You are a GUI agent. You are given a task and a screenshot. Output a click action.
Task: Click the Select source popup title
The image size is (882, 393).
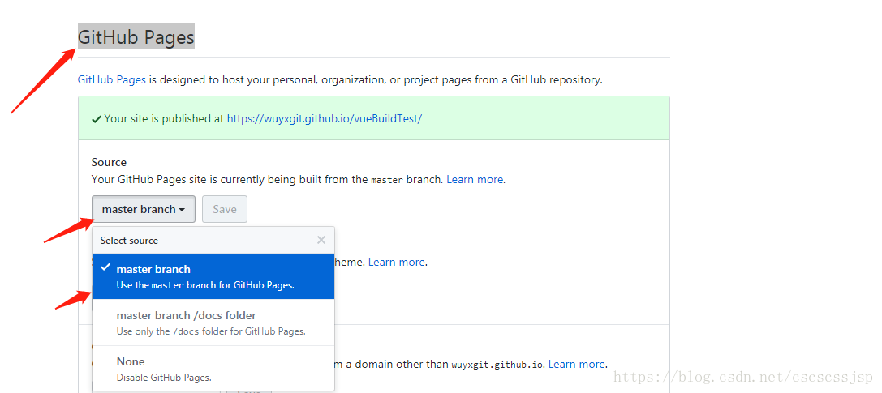pos(129,241)
